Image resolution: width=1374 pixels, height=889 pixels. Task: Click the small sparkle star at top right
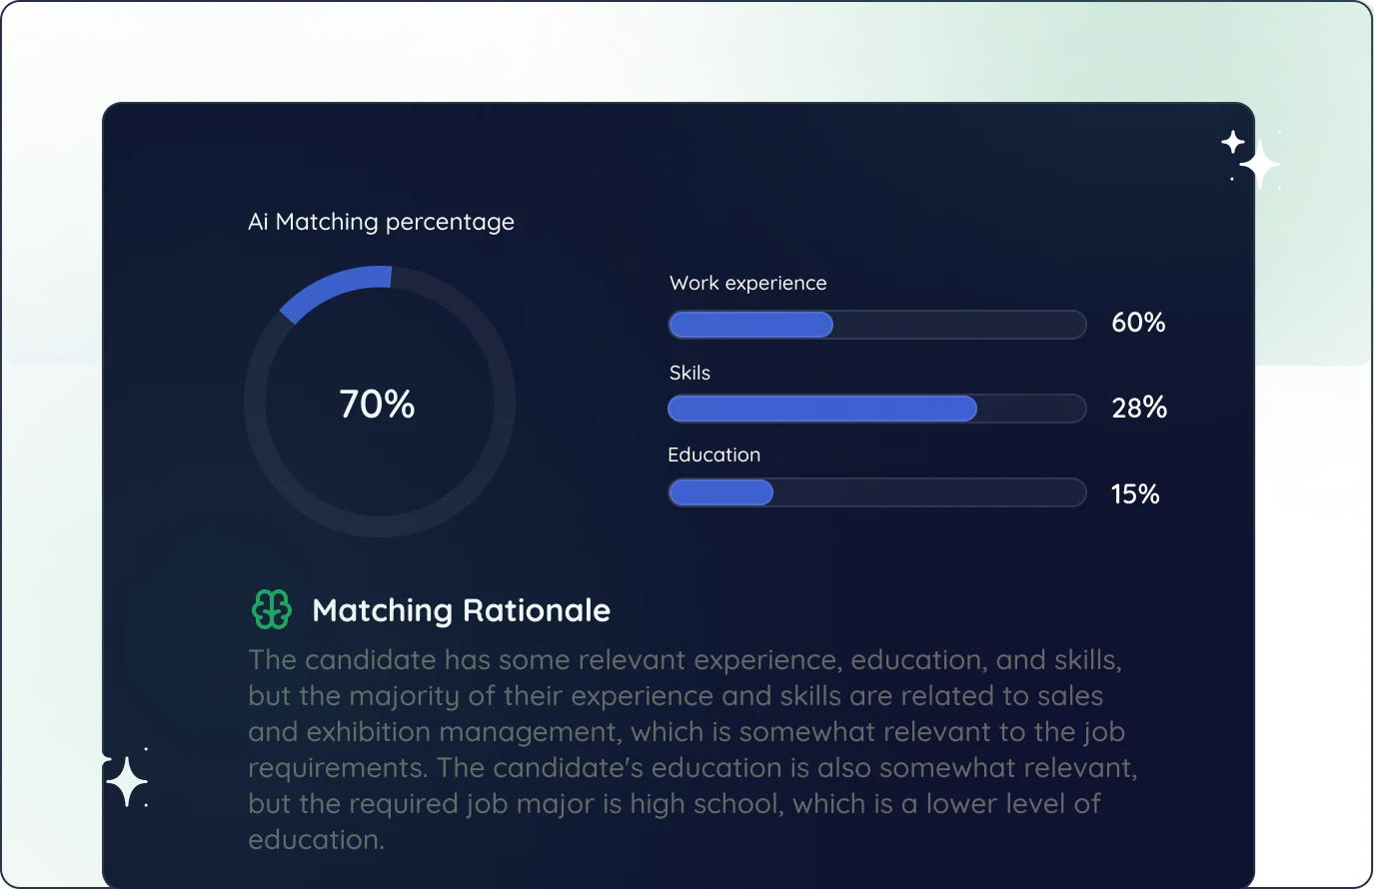[1234, 142]
